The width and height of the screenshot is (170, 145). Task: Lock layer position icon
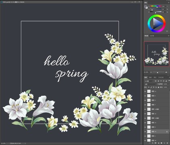tap(154, 87)
